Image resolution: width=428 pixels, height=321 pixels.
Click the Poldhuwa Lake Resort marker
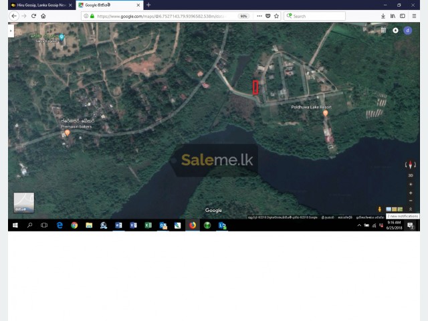[326, 113]
